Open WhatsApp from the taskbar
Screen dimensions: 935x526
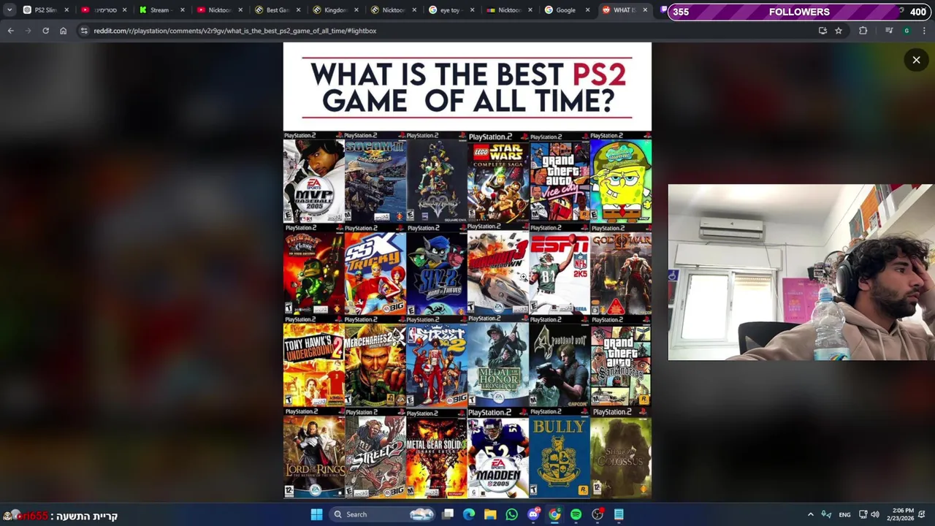pyautogui.click(x=511, y=514)
